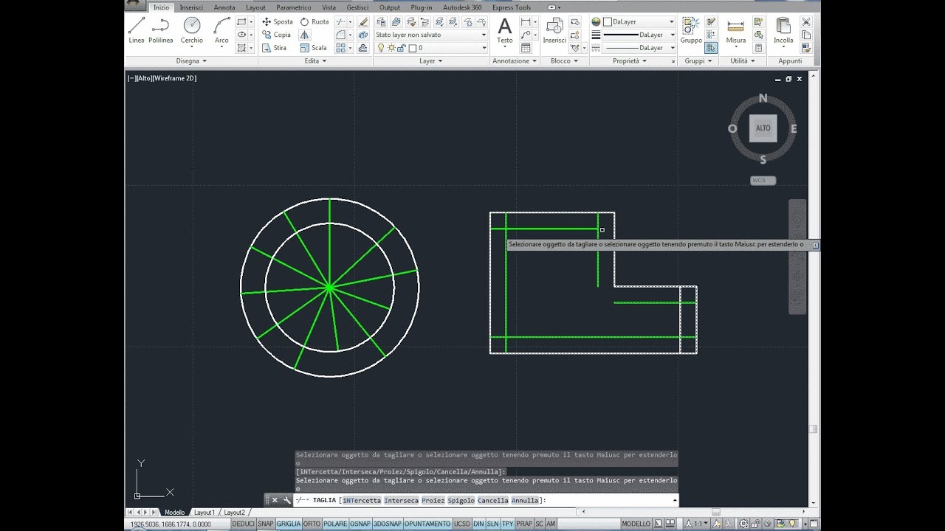This screenshot has width=945, height=531.
Task: Click the layer properties icon
Action: pyautogui.click(x=380, y=21)
